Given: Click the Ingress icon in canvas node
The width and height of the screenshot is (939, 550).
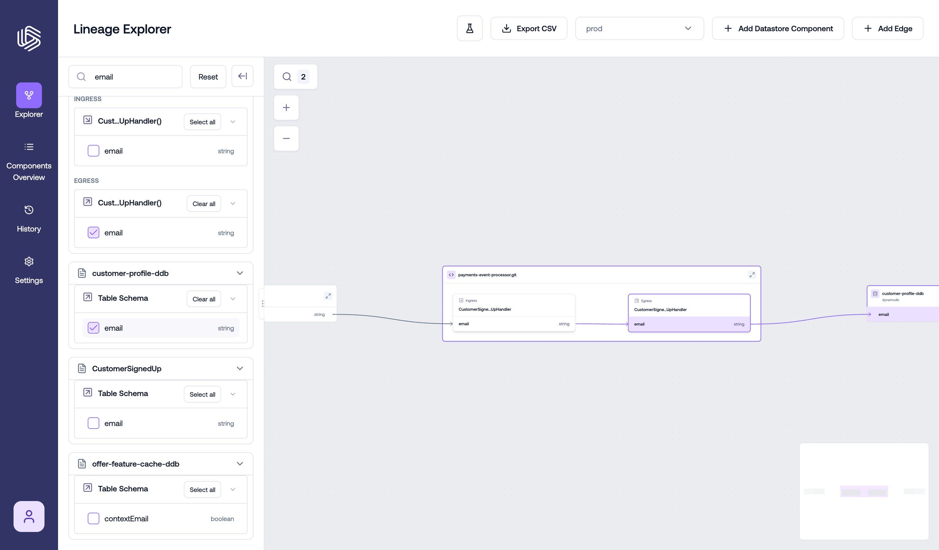Looking at the screenshot, I should (x=461, y=300).
